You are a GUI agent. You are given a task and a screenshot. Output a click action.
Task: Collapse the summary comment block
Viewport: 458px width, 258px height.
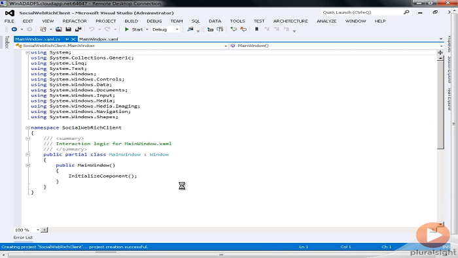(27, 138)
